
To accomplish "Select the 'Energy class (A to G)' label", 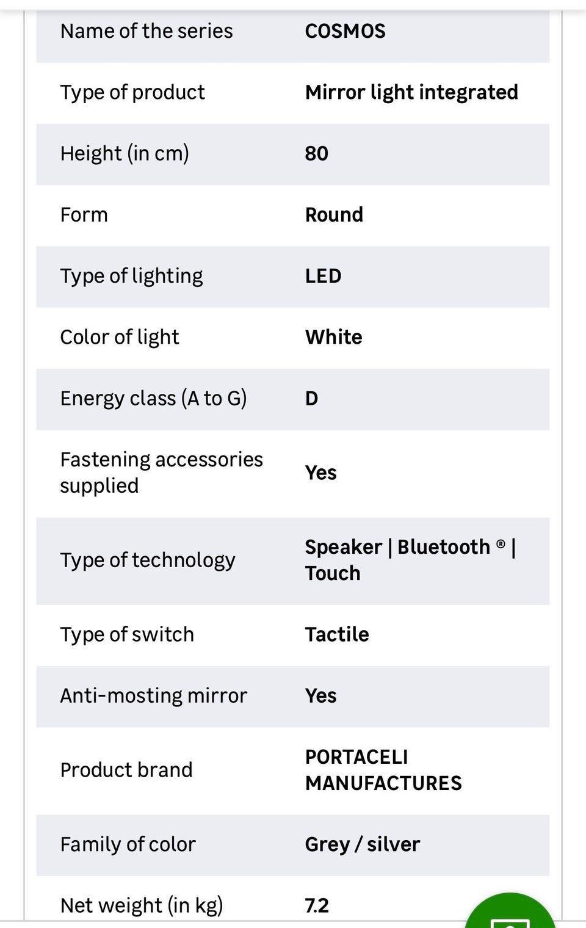I will click(153, 398).
